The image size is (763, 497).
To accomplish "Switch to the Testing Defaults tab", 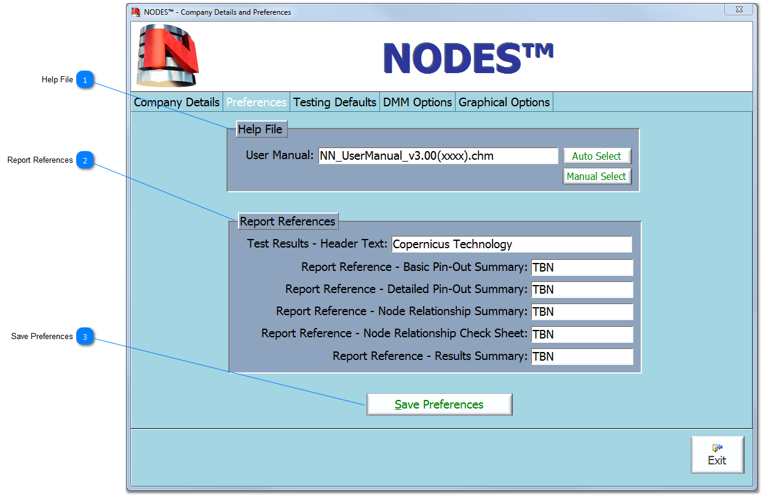I will pos(334,103).
